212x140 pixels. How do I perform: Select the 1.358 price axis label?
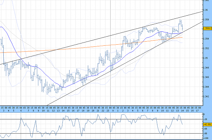[206, 20]
